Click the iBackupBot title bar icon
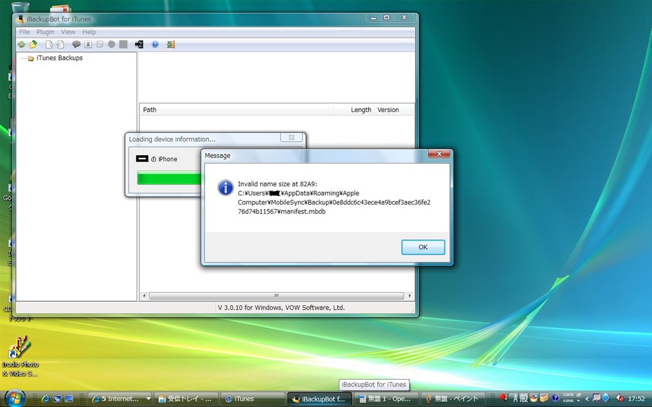 (20, 18)
